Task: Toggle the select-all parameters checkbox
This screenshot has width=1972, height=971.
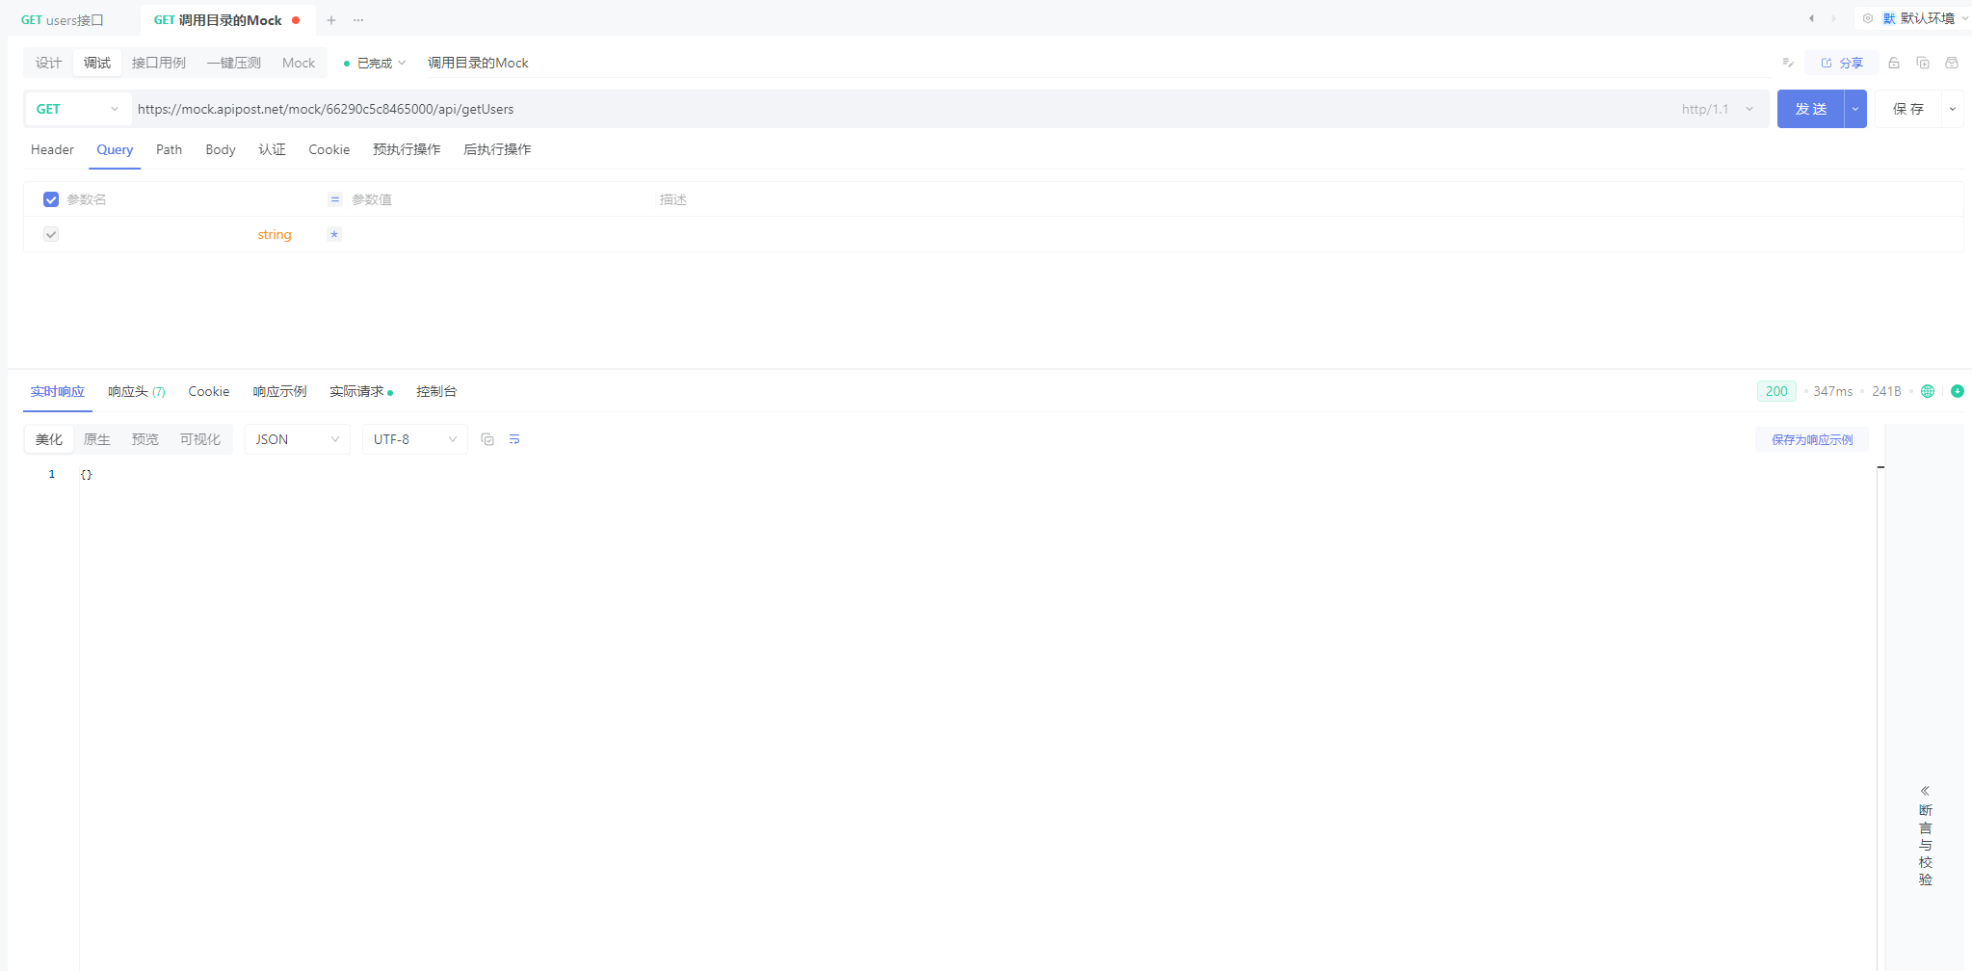Action: pyautogui.click(x=51, y=199)
